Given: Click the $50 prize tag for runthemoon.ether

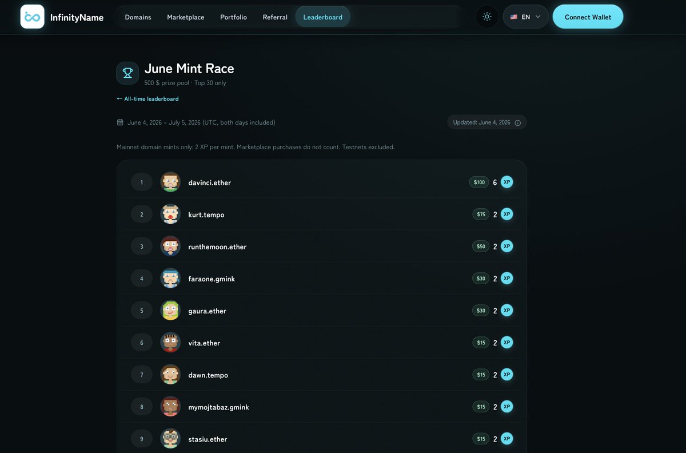Looking at the screenshot, I should tap(481, 247).
